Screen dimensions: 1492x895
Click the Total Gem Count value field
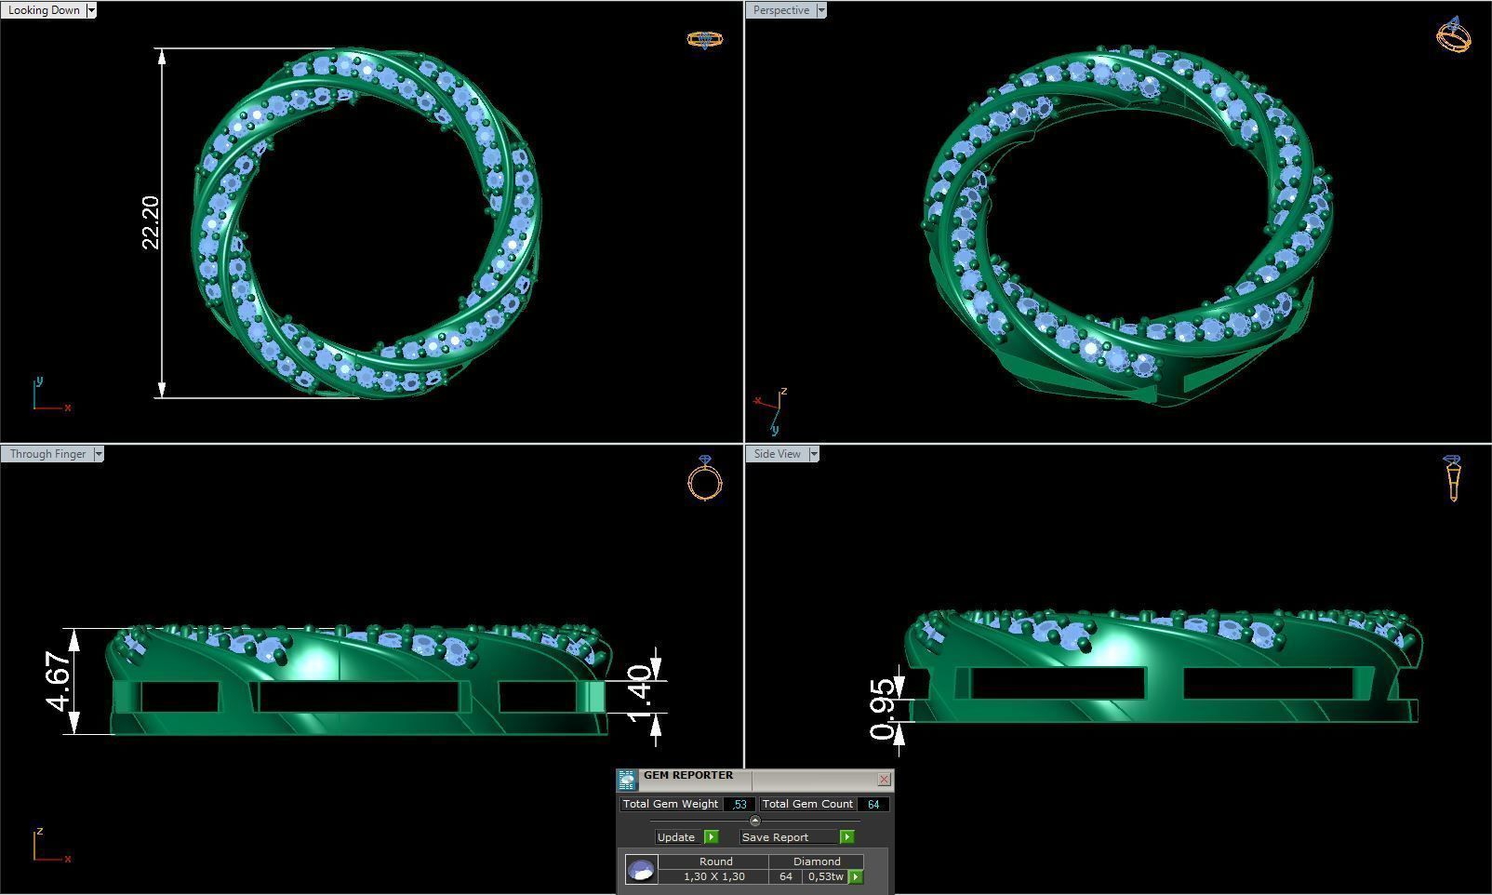click(873, 805)
